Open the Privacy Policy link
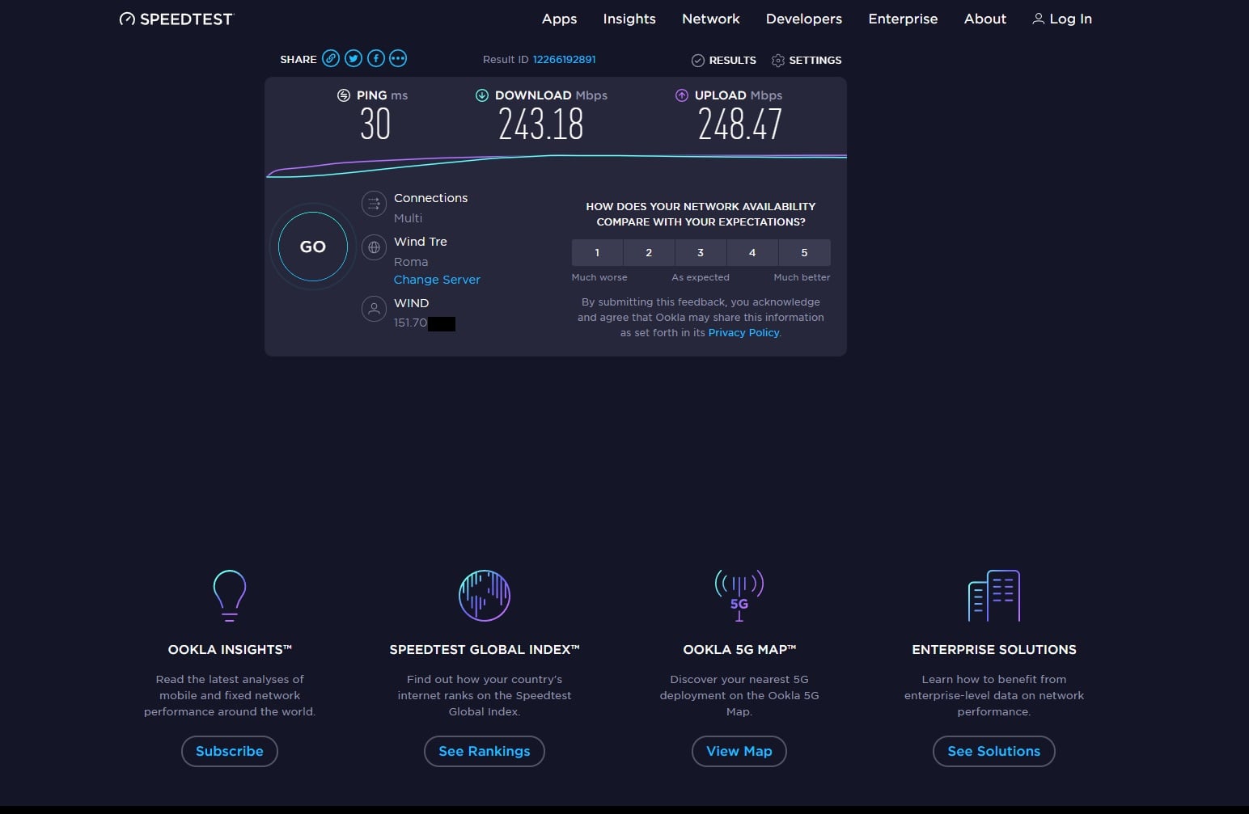Image resolution: width=1249 pixels, height=814 pixels. pos(743,333)
